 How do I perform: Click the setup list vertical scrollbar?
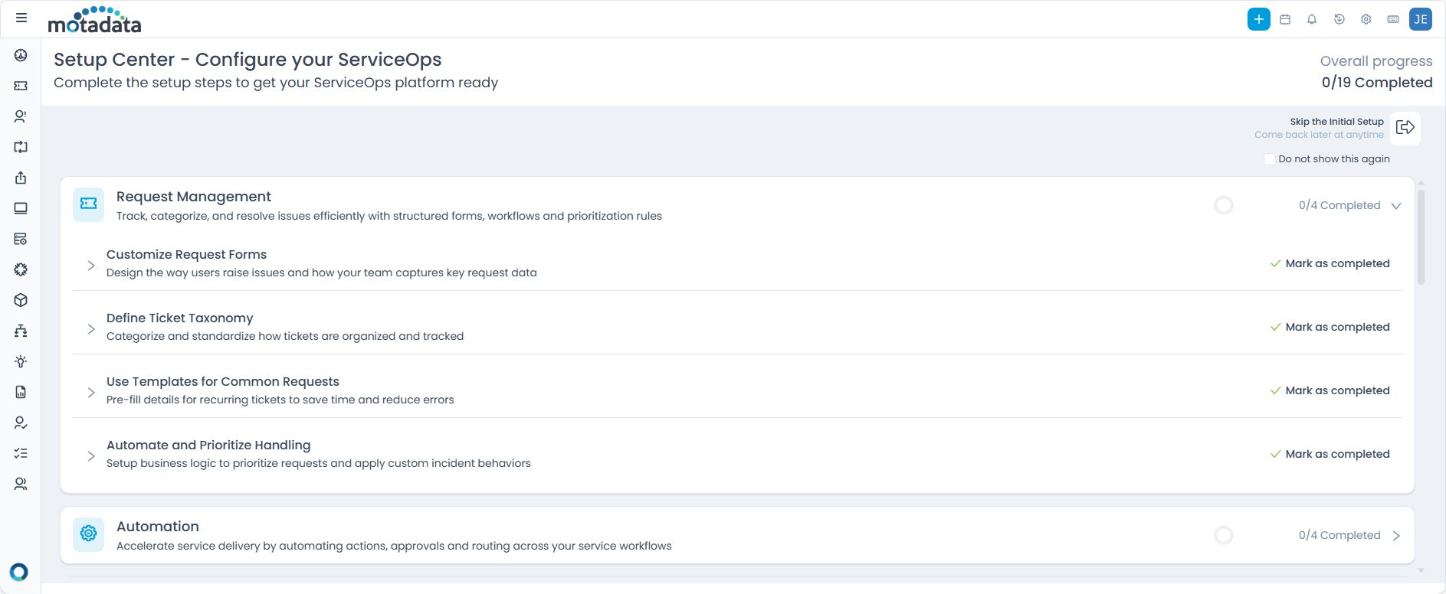pos(1421,237)
